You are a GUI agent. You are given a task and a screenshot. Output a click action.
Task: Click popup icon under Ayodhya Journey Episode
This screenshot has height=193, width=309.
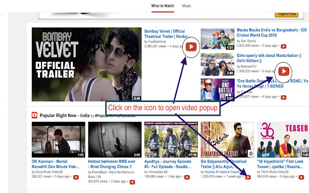[x=187, y=177]
